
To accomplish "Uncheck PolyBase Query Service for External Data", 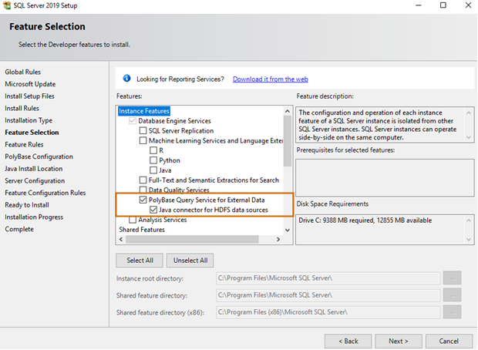I will coord(143,200).
